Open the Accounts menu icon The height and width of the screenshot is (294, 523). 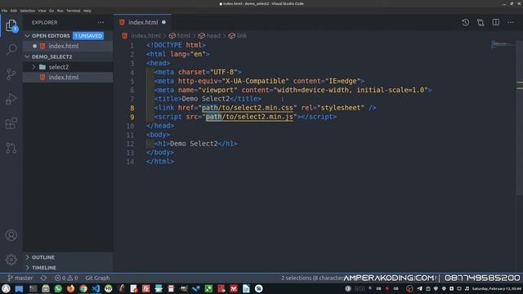click(x=11, y=235)
